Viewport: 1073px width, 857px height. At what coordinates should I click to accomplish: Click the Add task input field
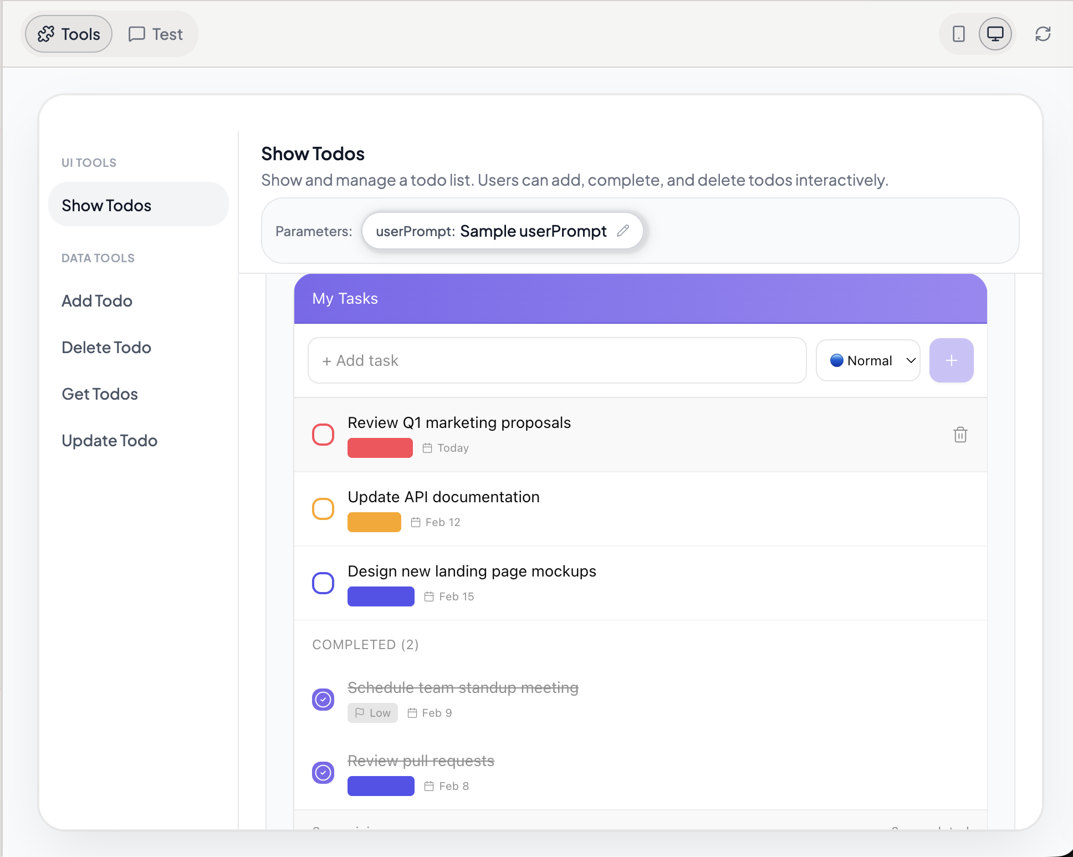[557, 360]
